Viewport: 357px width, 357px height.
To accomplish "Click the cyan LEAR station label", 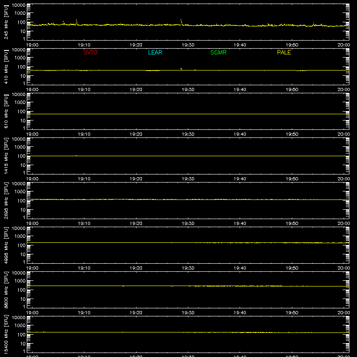I will click(x=155, y=52).
